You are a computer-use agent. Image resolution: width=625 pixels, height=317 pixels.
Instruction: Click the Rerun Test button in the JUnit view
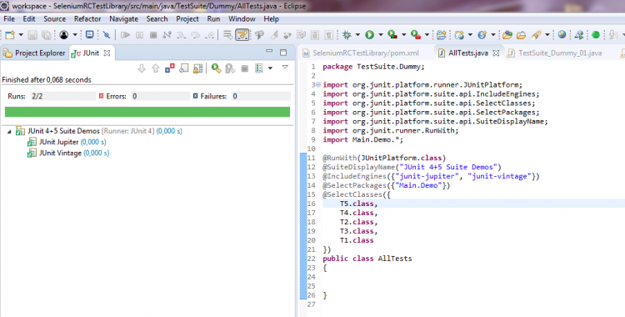[216, 68]
